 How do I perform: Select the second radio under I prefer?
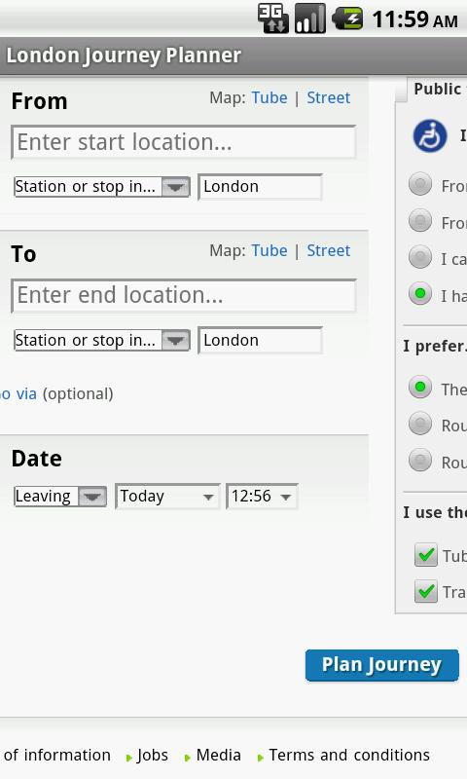click(x=420, y=424)
